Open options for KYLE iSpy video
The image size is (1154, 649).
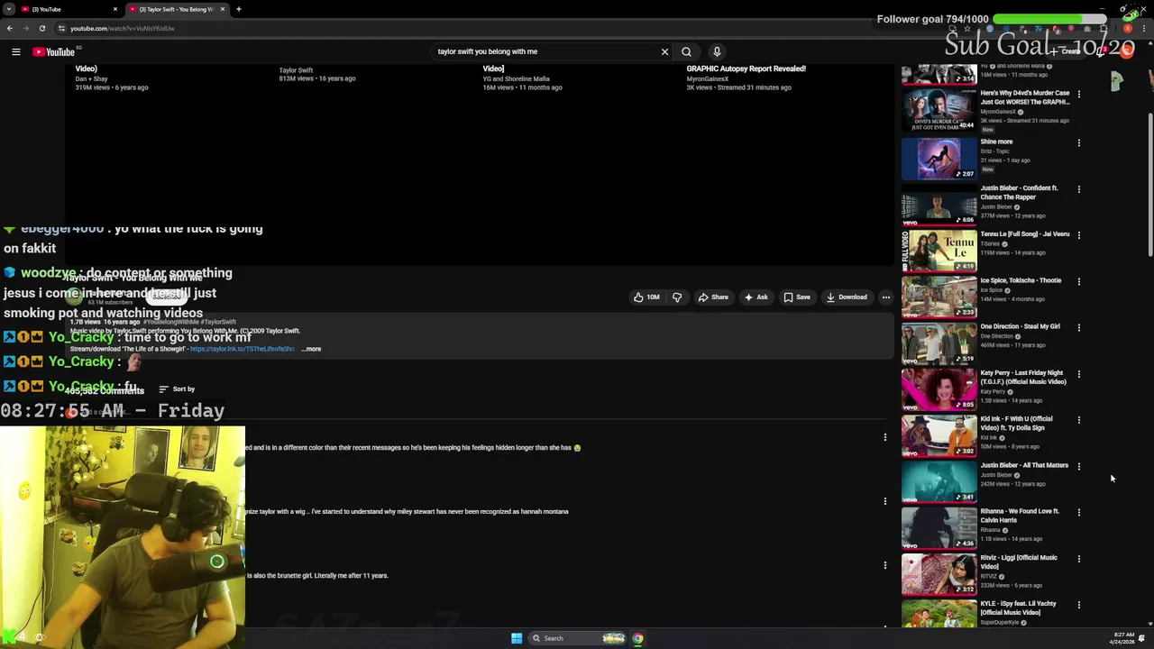pos(1078,605)
